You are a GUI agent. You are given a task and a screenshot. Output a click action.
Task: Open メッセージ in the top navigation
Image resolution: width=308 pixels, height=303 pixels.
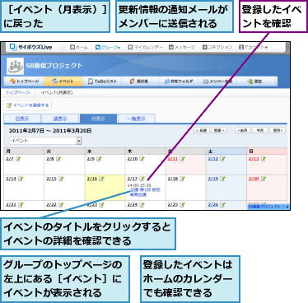pos(182,47)
